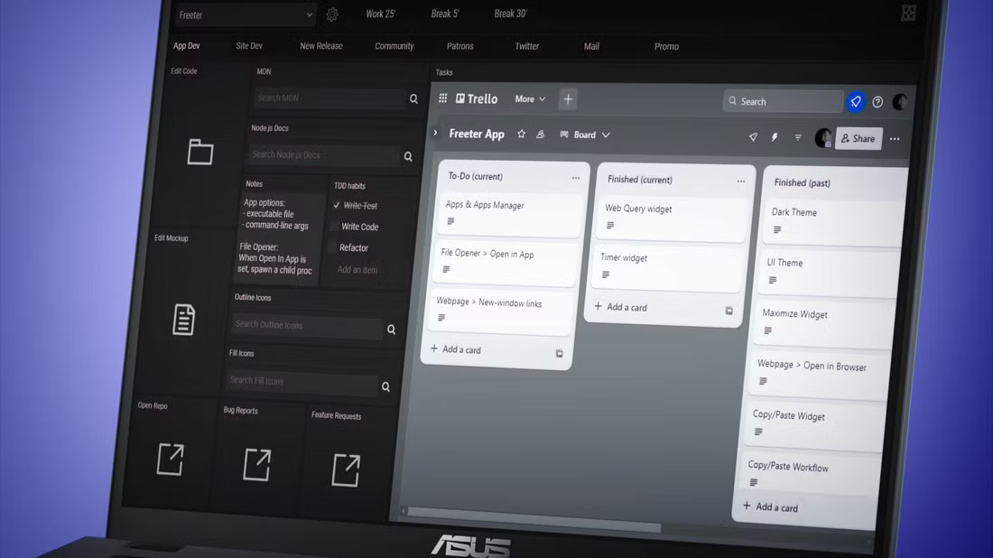Click the Trello Search box

(783, 101)
